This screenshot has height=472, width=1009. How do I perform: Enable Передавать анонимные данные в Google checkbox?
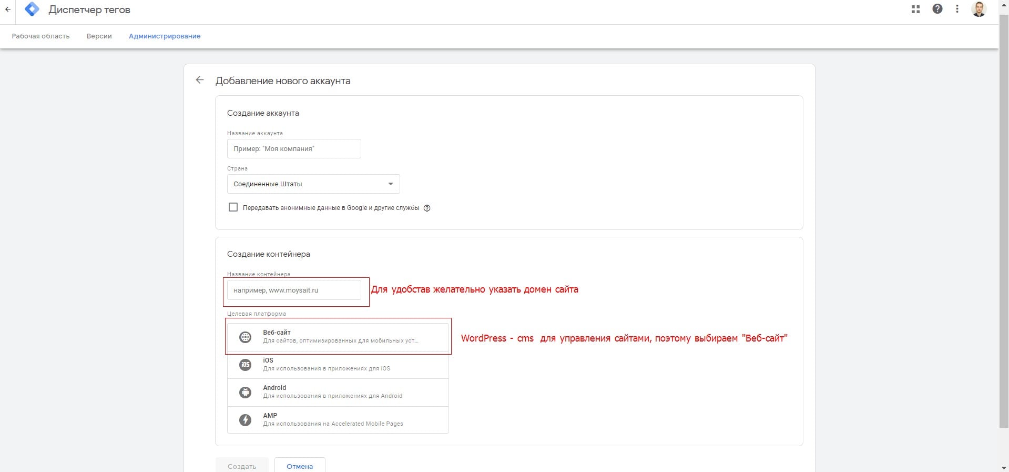point(233,207)
